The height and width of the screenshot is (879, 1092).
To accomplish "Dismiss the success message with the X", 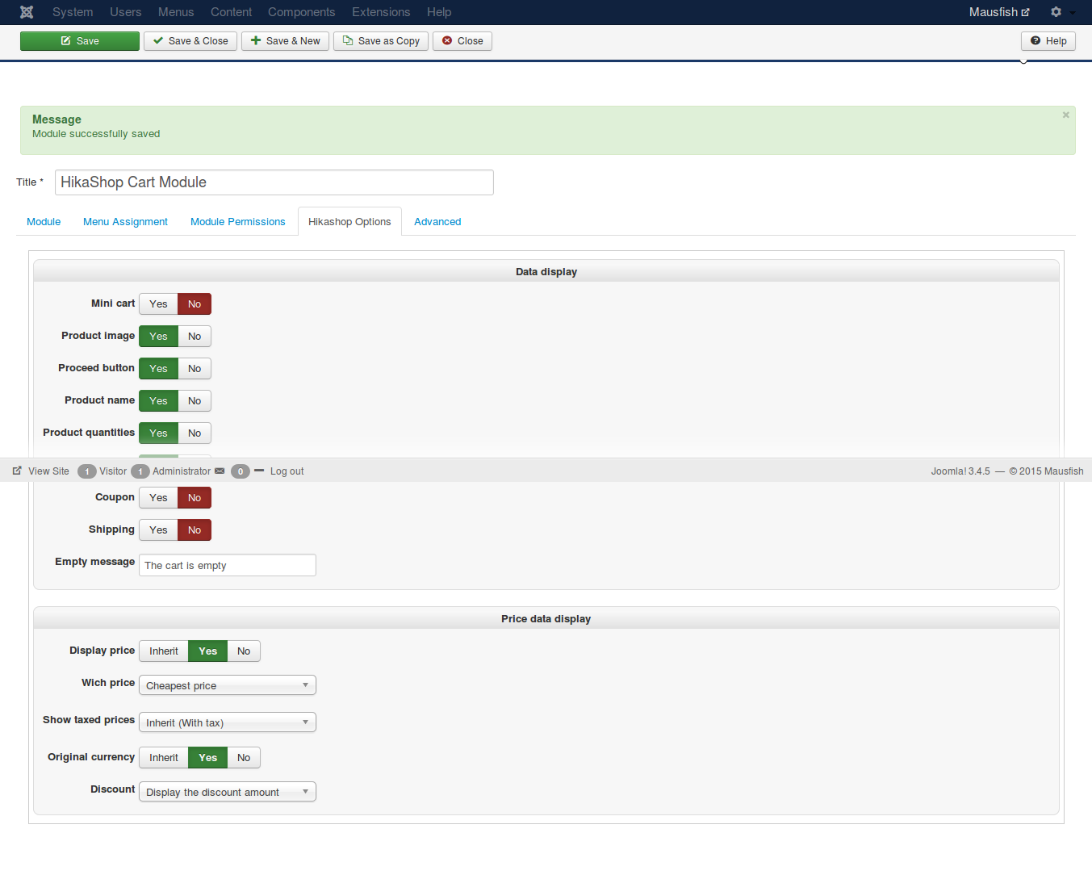I will coord(1065,115).
